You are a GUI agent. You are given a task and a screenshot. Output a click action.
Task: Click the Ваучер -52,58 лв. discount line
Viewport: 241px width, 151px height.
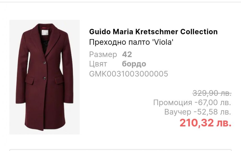tap(198, 112)
